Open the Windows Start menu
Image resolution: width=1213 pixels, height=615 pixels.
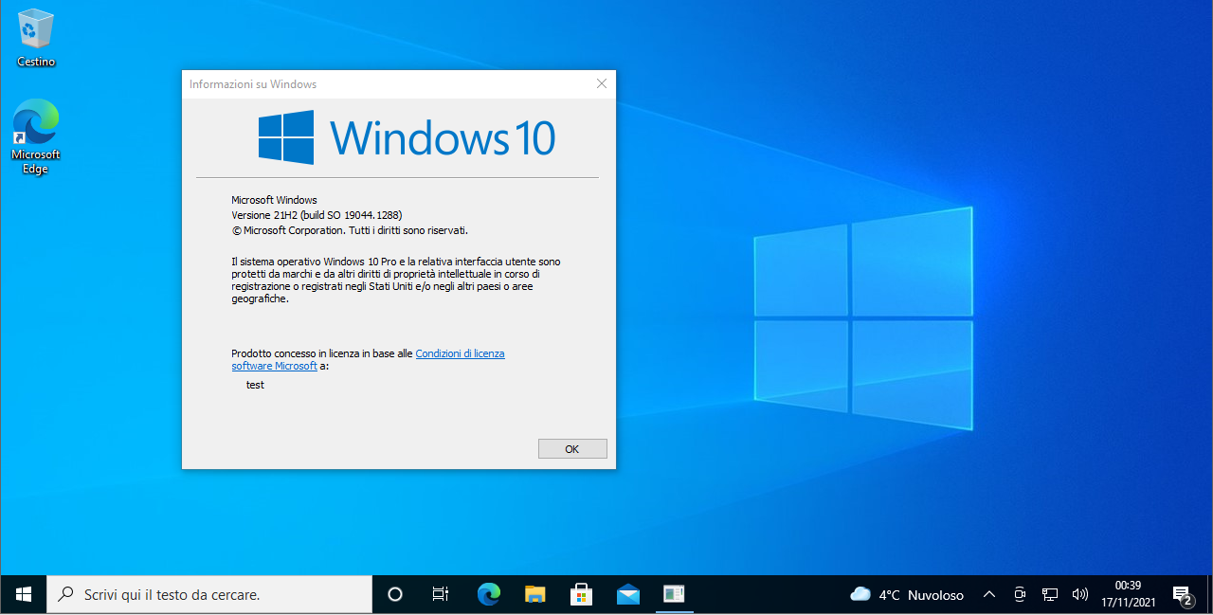tap(24, 594)
